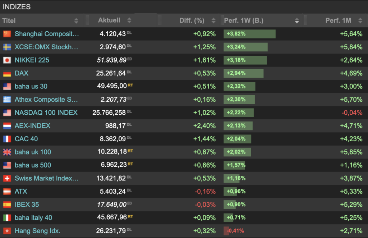Select the IBEX 35 index name
Image resolution: width=368 pixels, height=238 pixels.
click(x=27, y=205)
